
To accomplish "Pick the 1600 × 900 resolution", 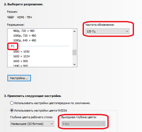I will 21,61.
